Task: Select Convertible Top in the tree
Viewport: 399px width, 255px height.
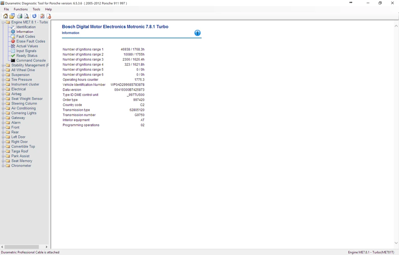Action: (x=23, y=147)
